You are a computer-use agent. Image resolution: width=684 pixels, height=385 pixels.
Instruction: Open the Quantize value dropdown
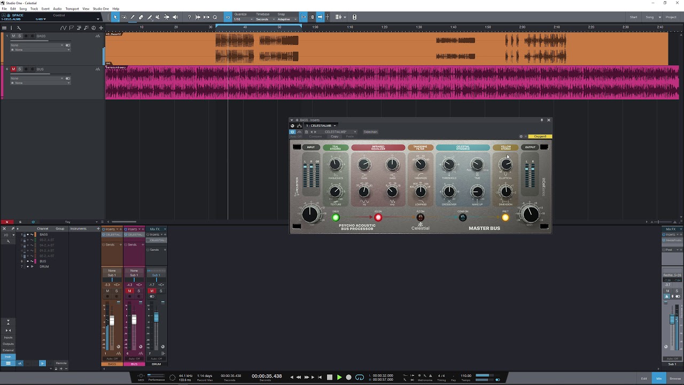click(x=243, y=19)
